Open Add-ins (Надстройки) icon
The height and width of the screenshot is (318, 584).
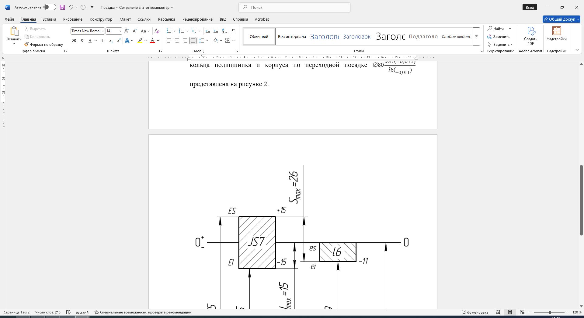click(557, 34)
